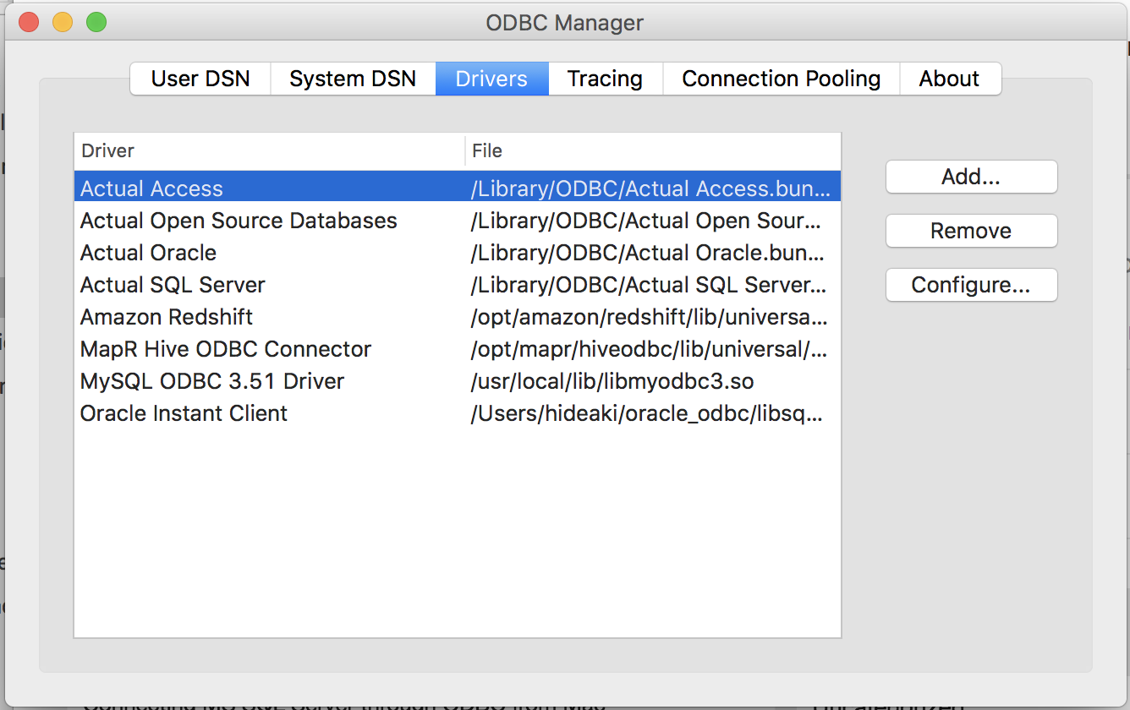Sort by the Driver column header
The width and height of the screenshot is (1130, 710).
[106, 150]
